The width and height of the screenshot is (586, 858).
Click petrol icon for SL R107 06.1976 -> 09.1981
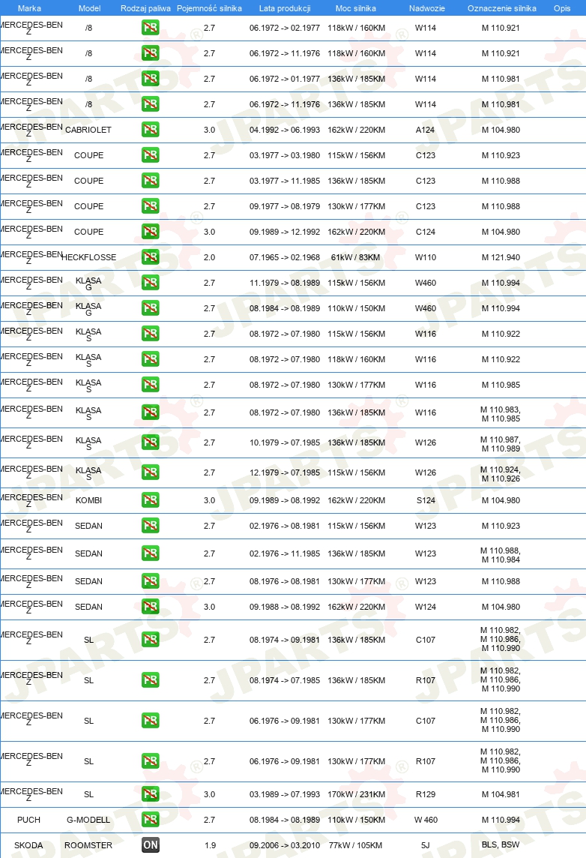[x=151, y=761]
